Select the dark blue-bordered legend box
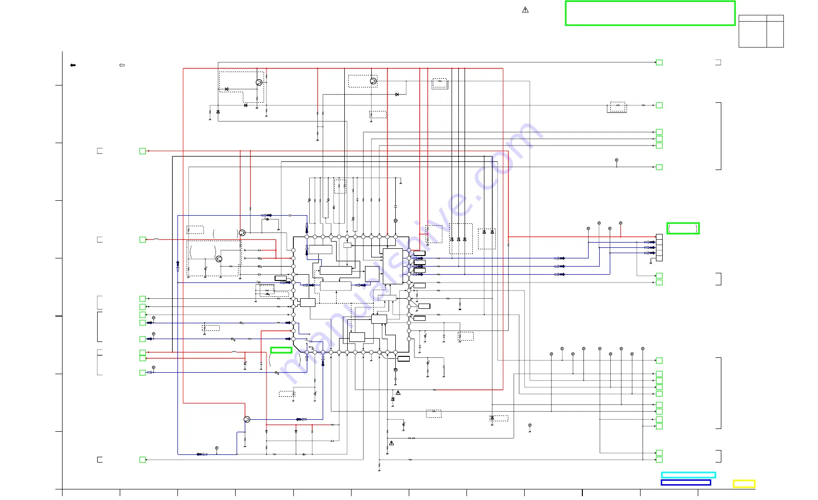 coord(686,482)
